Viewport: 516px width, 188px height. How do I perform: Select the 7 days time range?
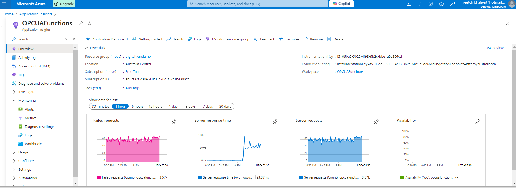point(208,106)
